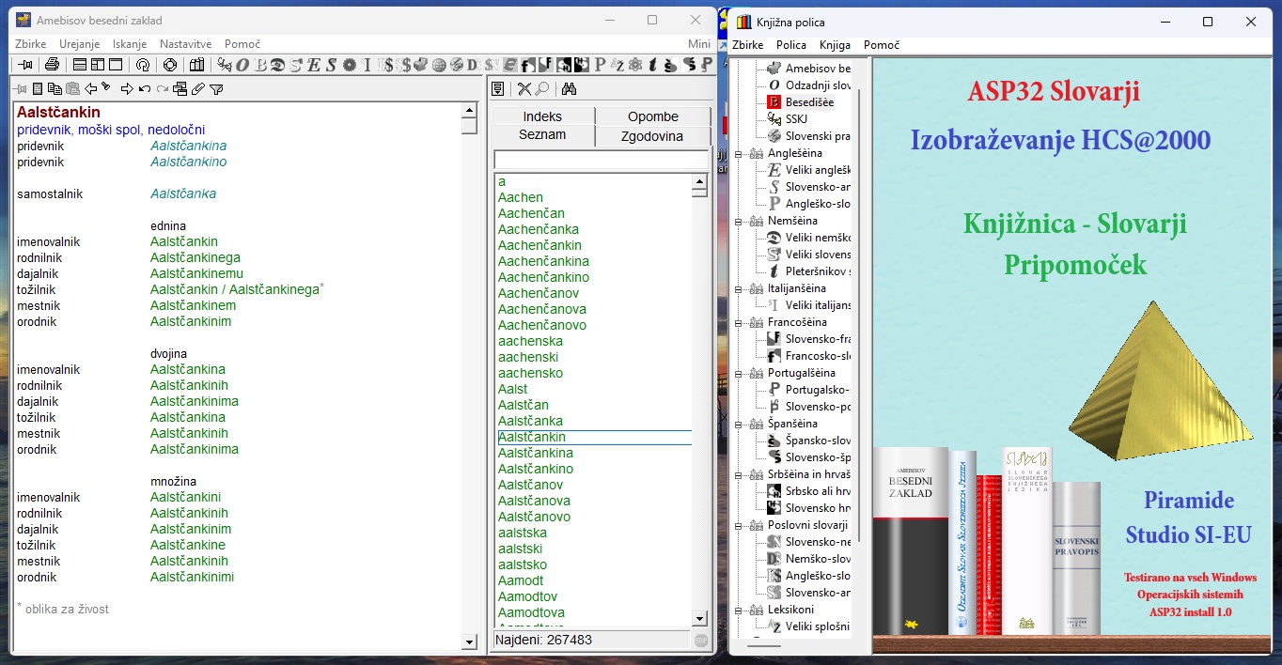Click the back arrow in entry toolbar
This screenshot has width=1282, height=665.
pos(91,88)
